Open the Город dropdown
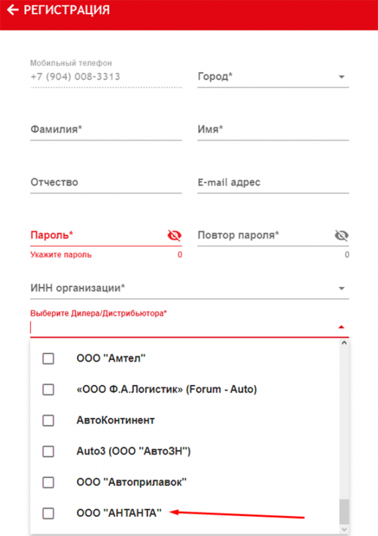The width and height of the screenshot is (378, 536). click(341, 77)
